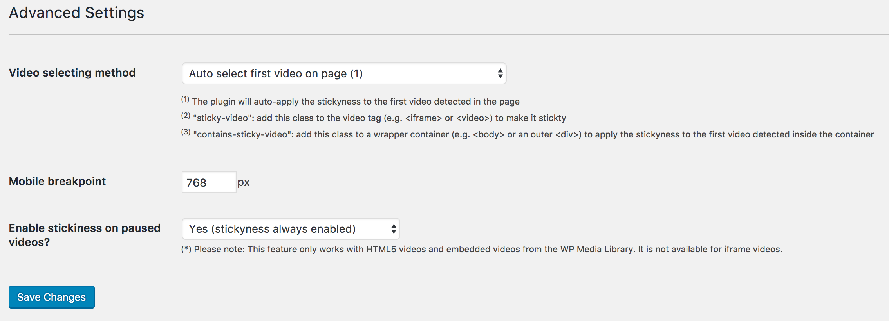Screen dimensions: 889x321
Task: Click the HTML5 videos "Please note" text
Action: coord(488,249)
